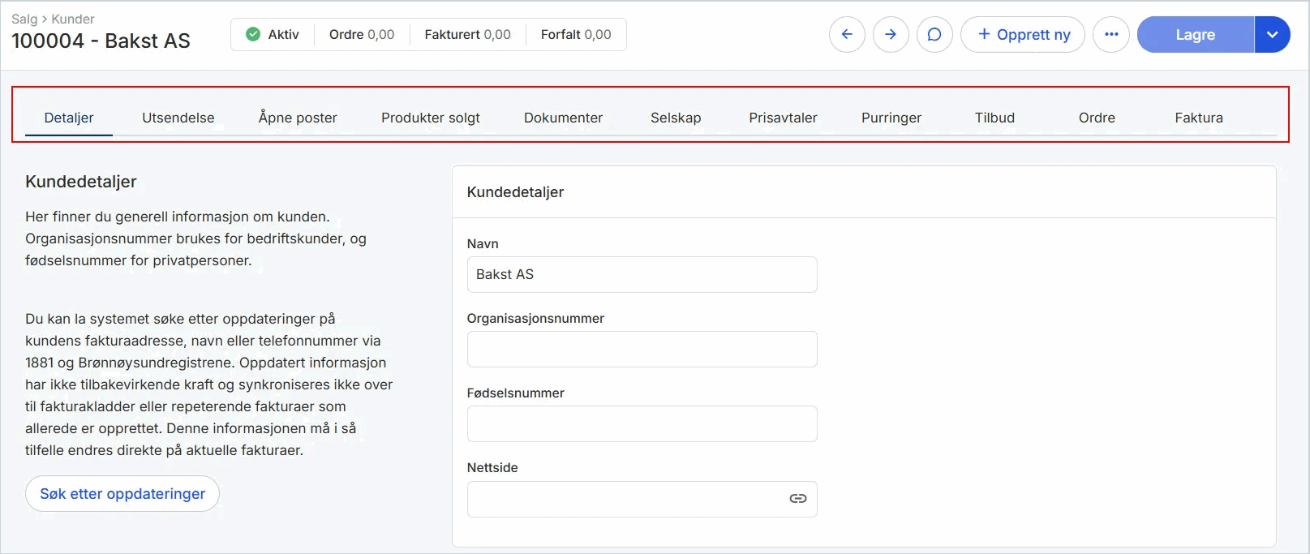Switch to the Prisavtaler tab
This screenshot has height=554, width=1310.
(783, 118)
